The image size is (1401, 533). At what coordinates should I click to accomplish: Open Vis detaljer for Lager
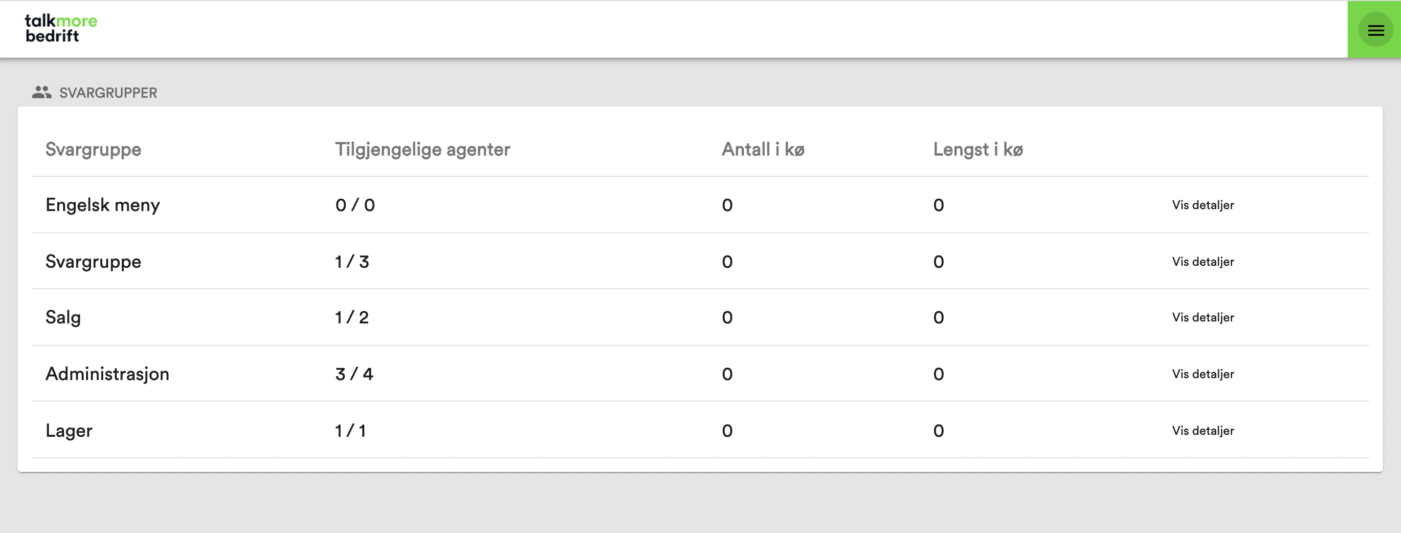tap(1202, 430)
